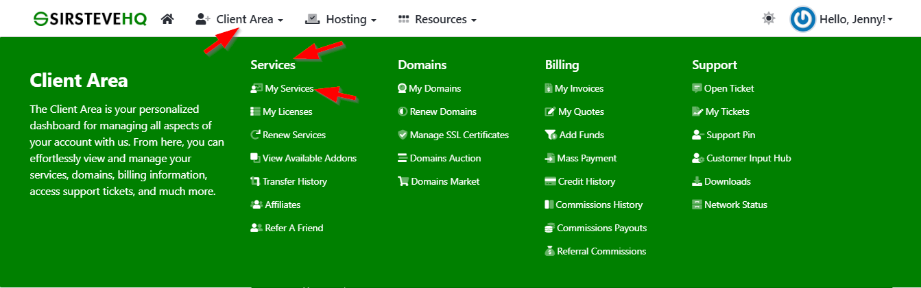View My Tickets

click(x=728, y=112)
